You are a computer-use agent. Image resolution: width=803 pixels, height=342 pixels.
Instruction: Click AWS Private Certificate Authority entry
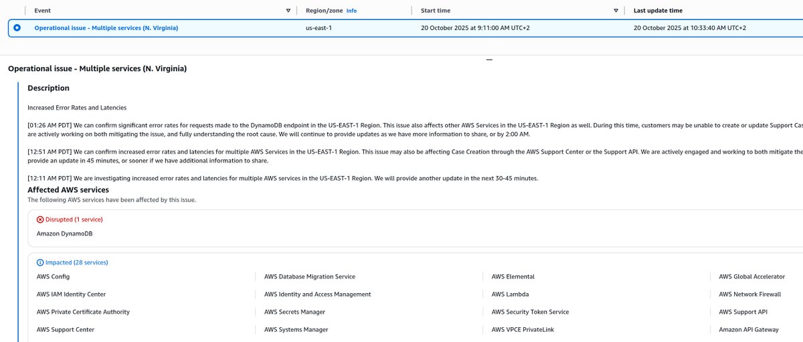tap(83, 312)
